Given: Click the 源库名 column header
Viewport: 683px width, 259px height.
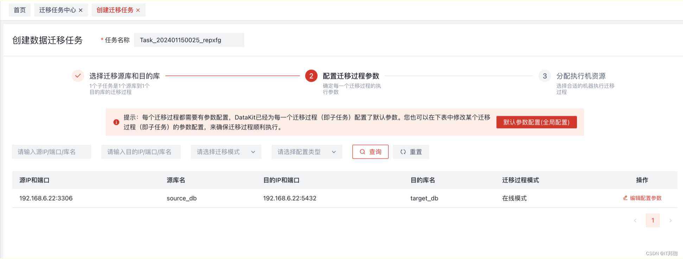Looking at the screenshot, I should pyautogui.click(x=176, y=180).
